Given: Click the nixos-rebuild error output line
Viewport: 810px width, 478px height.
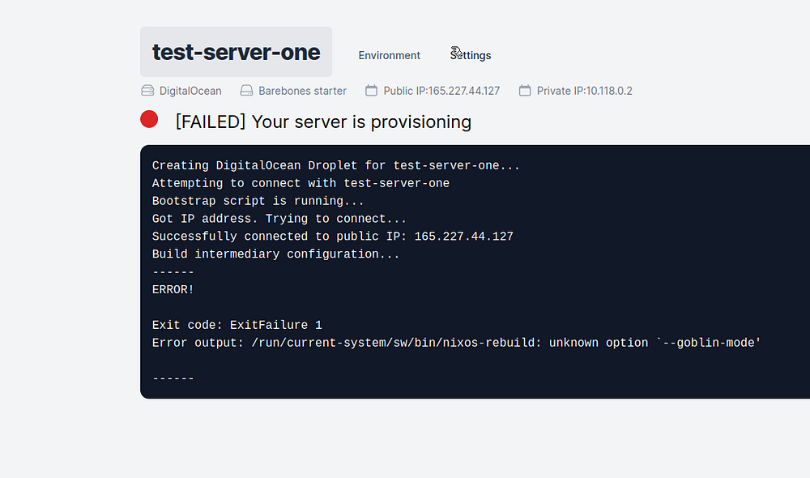Looking at the screenshot, I should tap(456, 343).
